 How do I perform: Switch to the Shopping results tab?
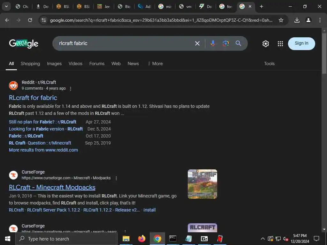coord(30,63)
